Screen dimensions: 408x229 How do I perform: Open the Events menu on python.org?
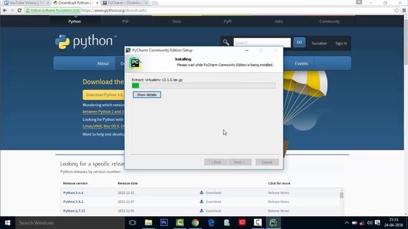301,64
